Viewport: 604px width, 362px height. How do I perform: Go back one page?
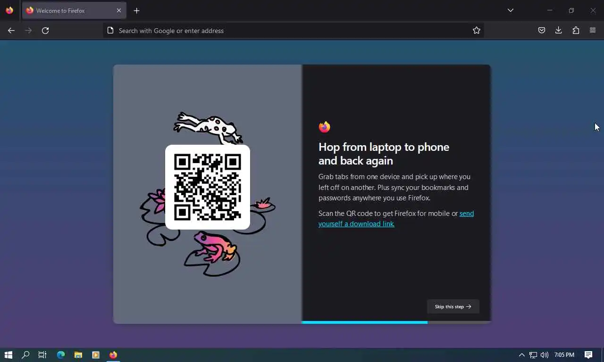tap(11, 30)
